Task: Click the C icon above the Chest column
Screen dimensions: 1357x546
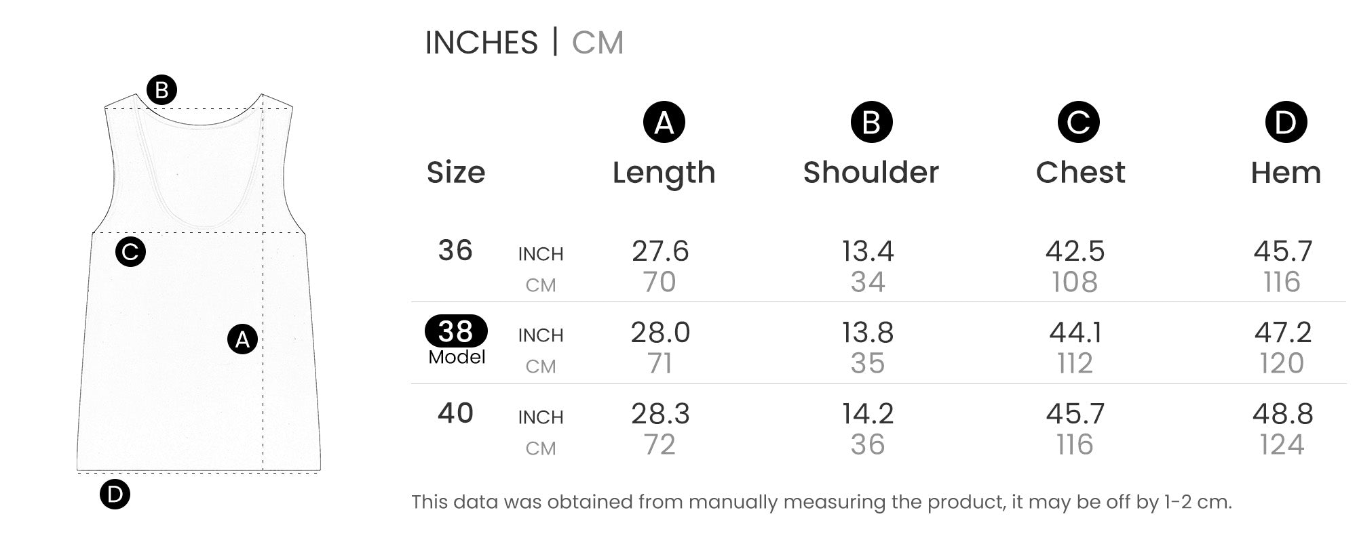Action: (x=1078, y=123)
